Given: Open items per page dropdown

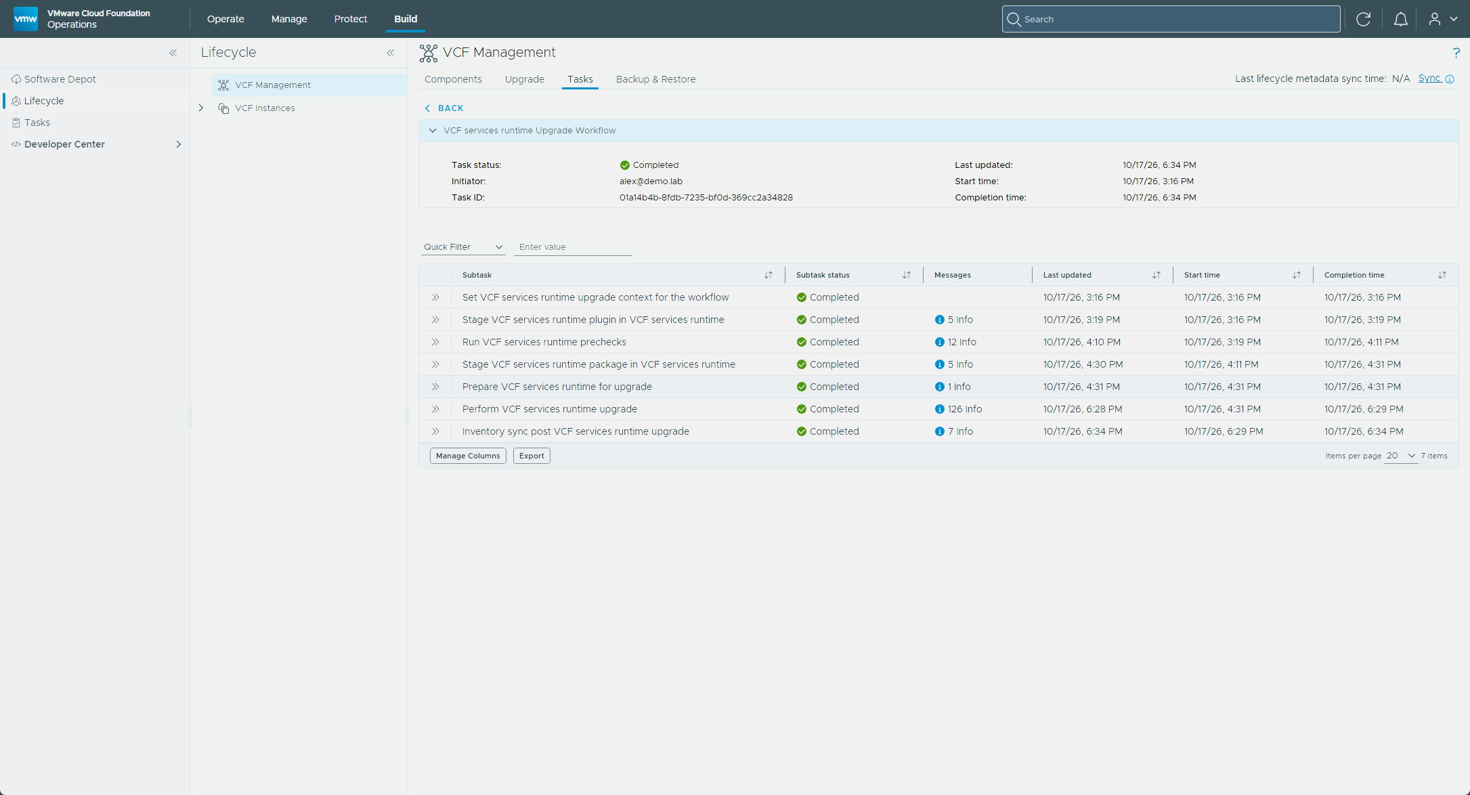Looking at the screenshot, I should click(1401, 456).
